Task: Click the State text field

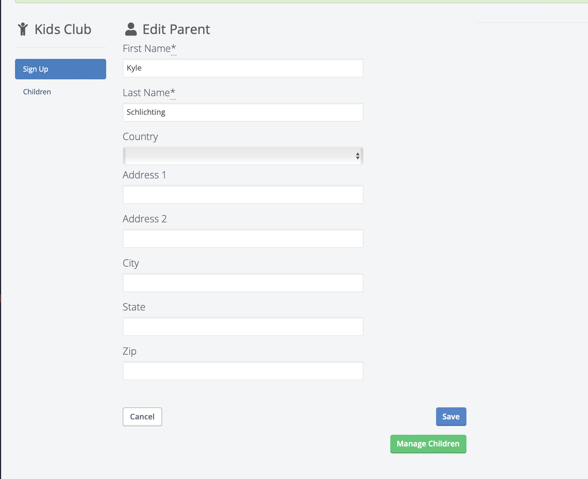Action: pos(242,327)
